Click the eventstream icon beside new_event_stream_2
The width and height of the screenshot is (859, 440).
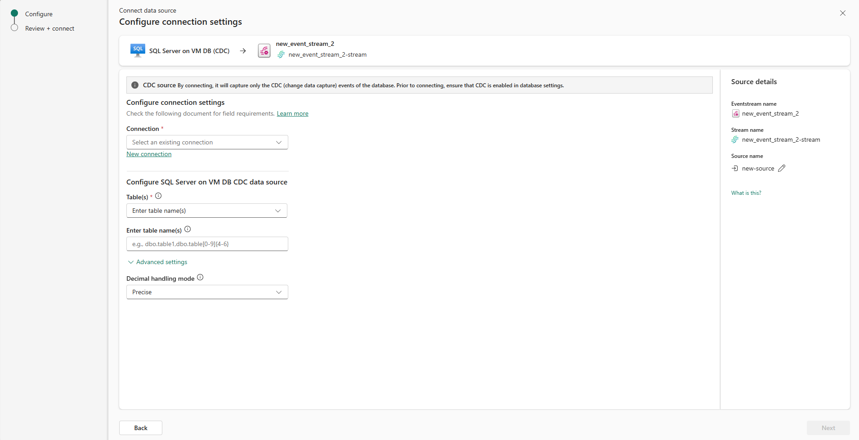pos(264,50)
